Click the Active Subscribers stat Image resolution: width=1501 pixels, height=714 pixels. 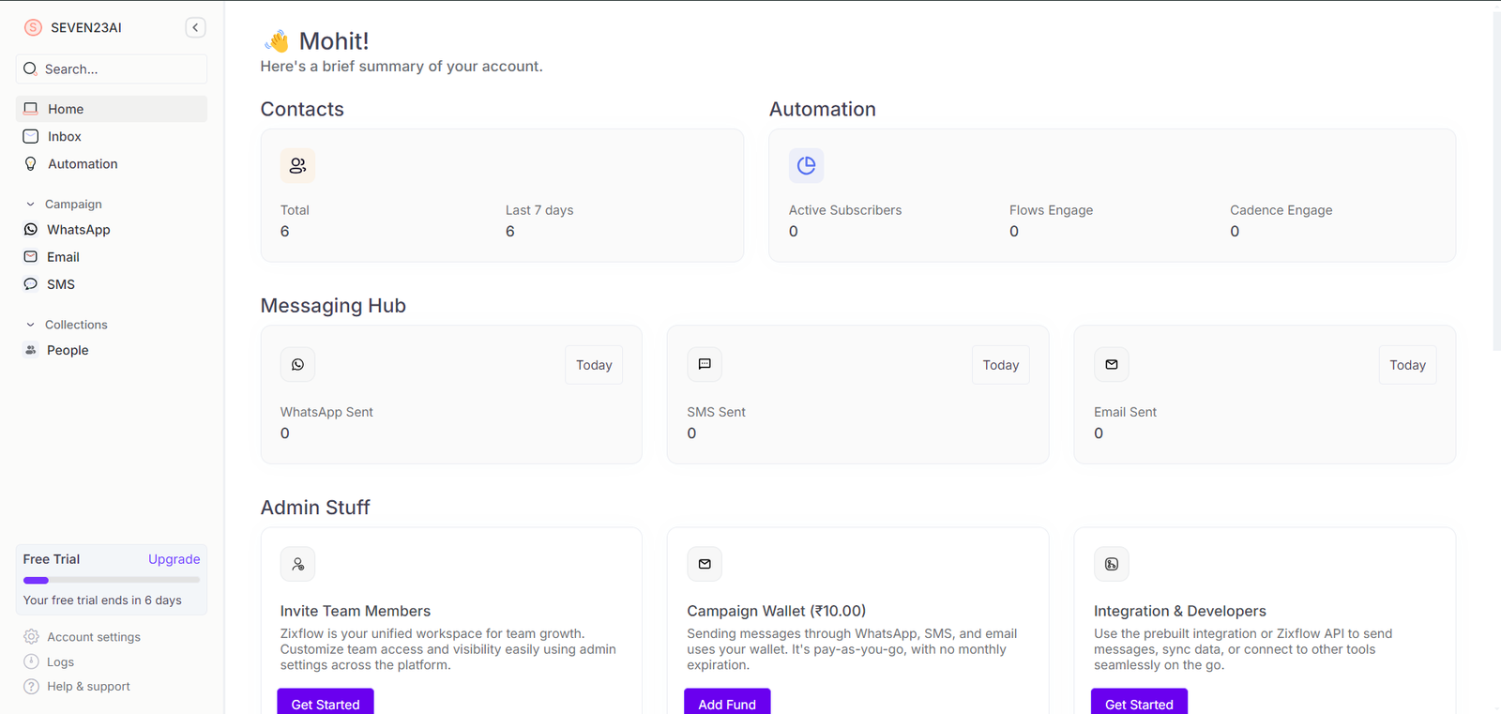844,220
